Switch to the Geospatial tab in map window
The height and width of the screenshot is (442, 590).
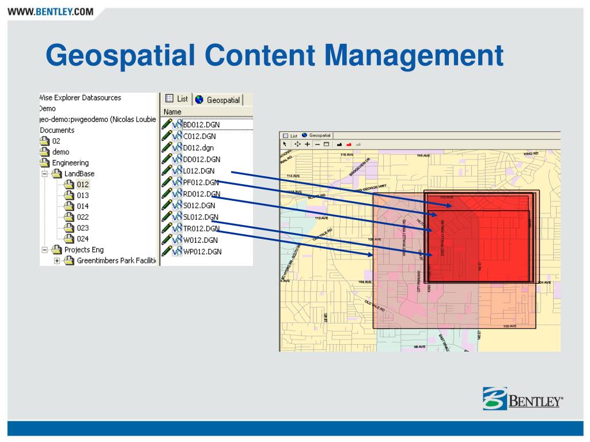[316, 135]
